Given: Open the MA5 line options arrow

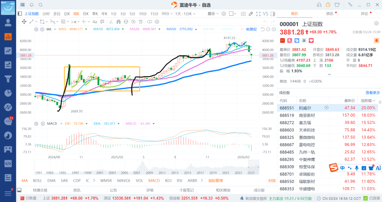Looking at the screenshot, I should [86, 29].
